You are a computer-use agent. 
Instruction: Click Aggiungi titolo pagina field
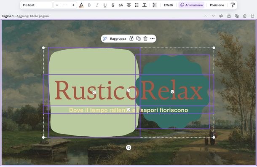tap(32, 16)
